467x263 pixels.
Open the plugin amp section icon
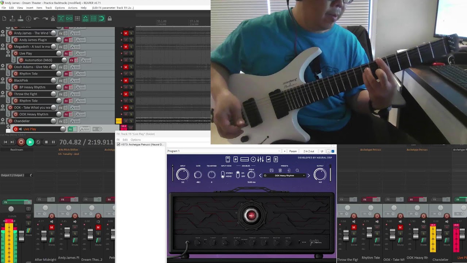coord(244,159)
